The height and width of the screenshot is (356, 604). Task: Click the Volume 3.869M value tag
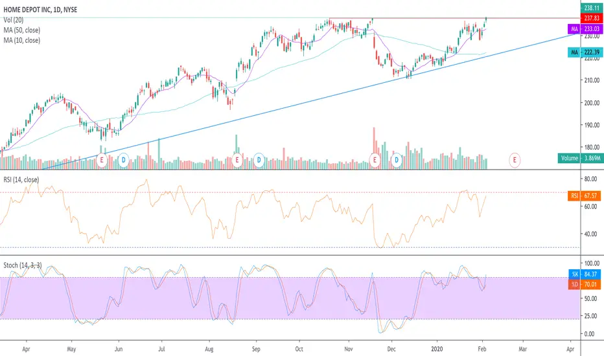tap(581, 158)
